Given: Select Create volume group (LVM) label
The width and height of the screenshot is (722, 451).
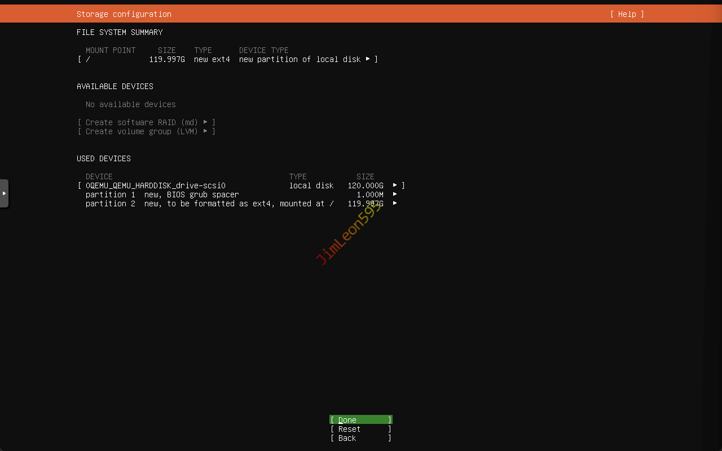Looking at the screenshot, I should (142, 131).
